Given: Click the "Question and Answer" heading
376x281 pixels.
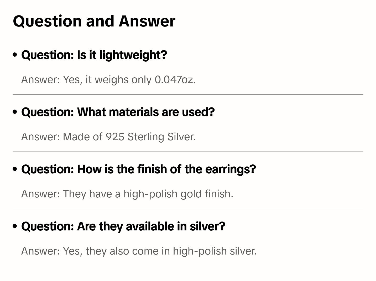Looking at the screenshot, I should click(94, 21).
